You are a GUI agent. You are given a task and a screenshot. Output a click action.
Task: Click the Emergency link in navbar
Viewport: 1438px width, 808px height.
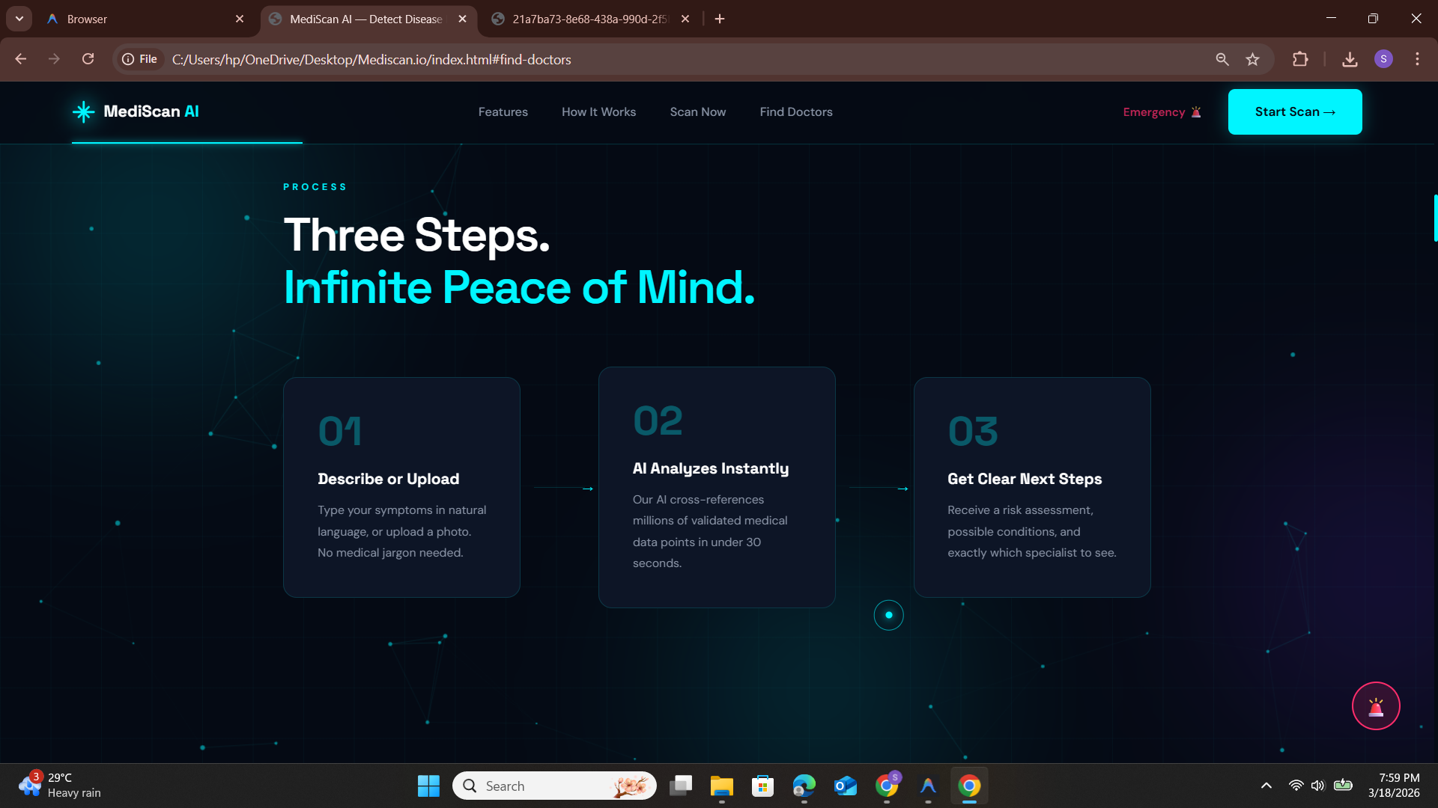[1161, 112]
